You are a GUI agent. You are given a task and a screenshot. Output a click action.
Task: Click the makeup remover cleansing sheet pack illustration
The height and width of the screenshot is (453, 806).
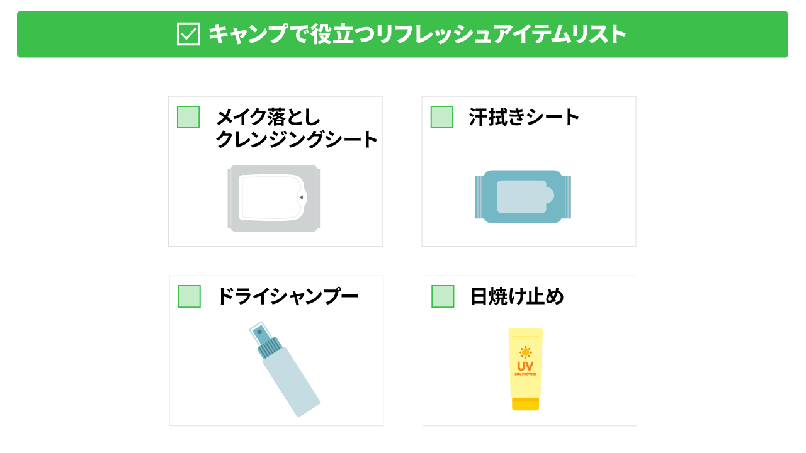click(x=274, y=198)
